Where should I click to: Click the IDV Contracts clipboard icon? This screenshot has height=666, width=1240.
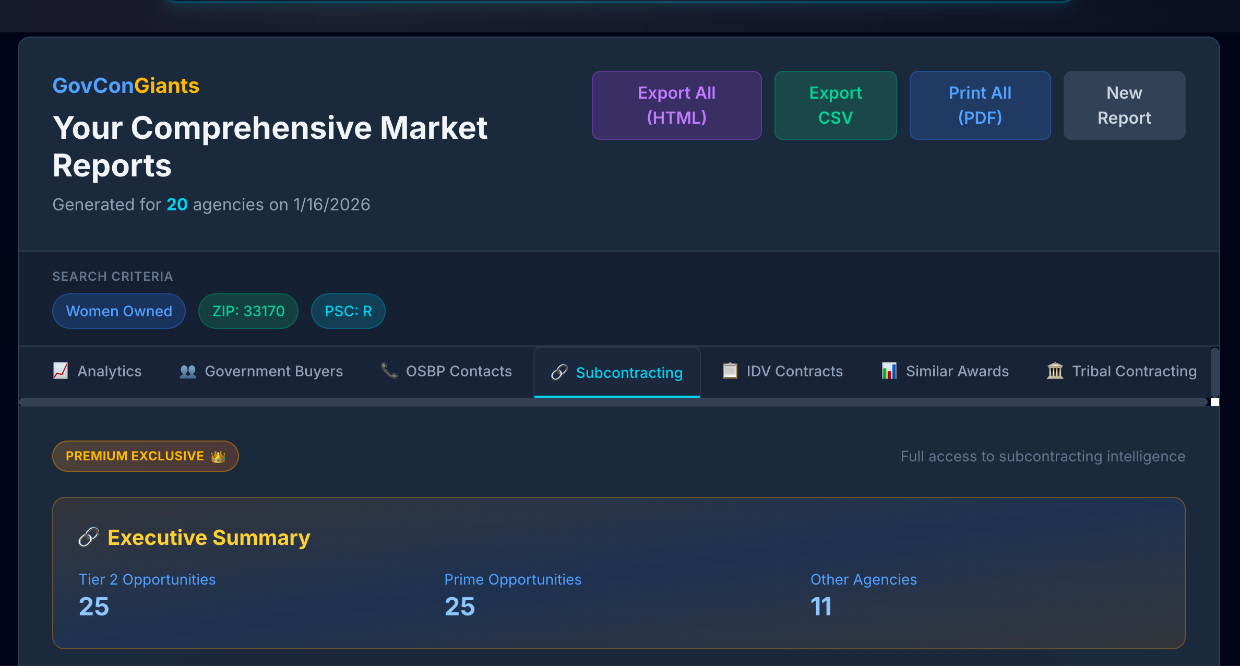click(x=729, y=371)
